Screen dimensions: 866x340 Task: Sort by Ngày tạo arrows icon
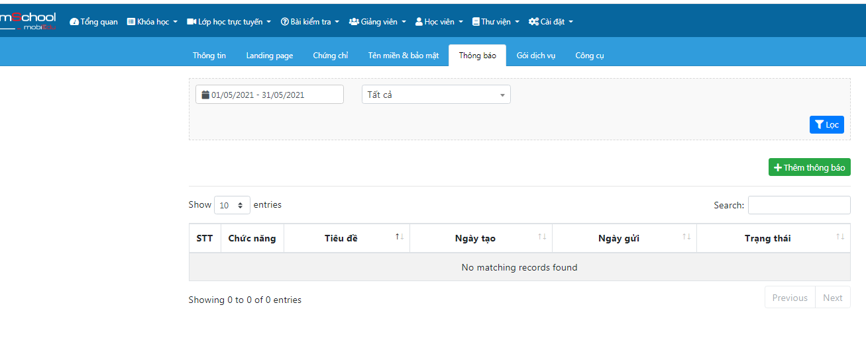tap(542, 237)
